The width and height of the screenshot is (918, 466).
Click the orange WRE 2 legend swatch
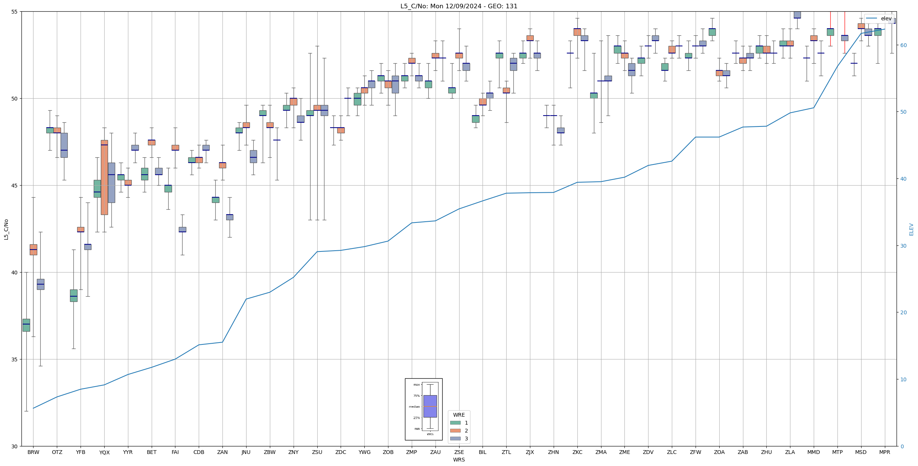pos(455,431)
